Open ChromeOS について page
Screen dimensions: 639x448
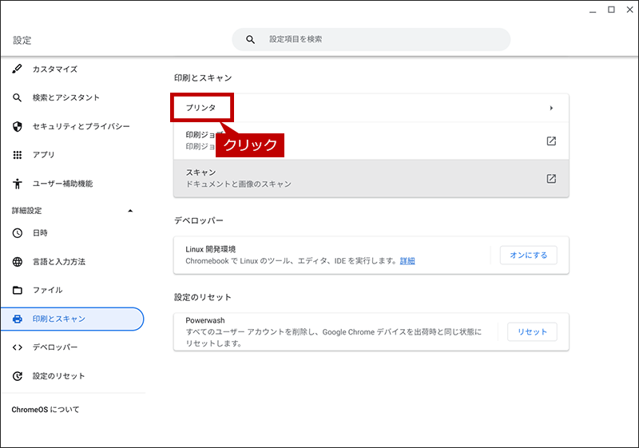coord(46,410)
